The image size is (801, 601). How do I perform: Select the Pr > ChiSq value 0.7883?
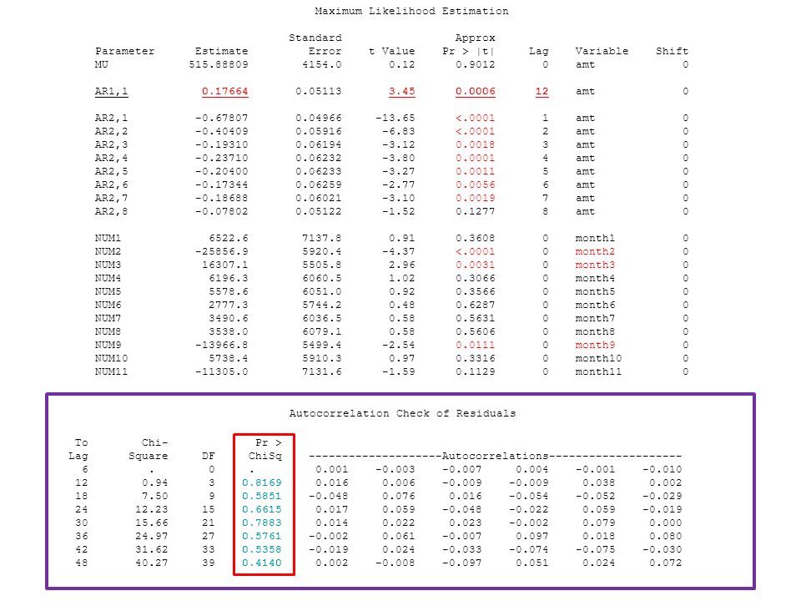point(262,523)
